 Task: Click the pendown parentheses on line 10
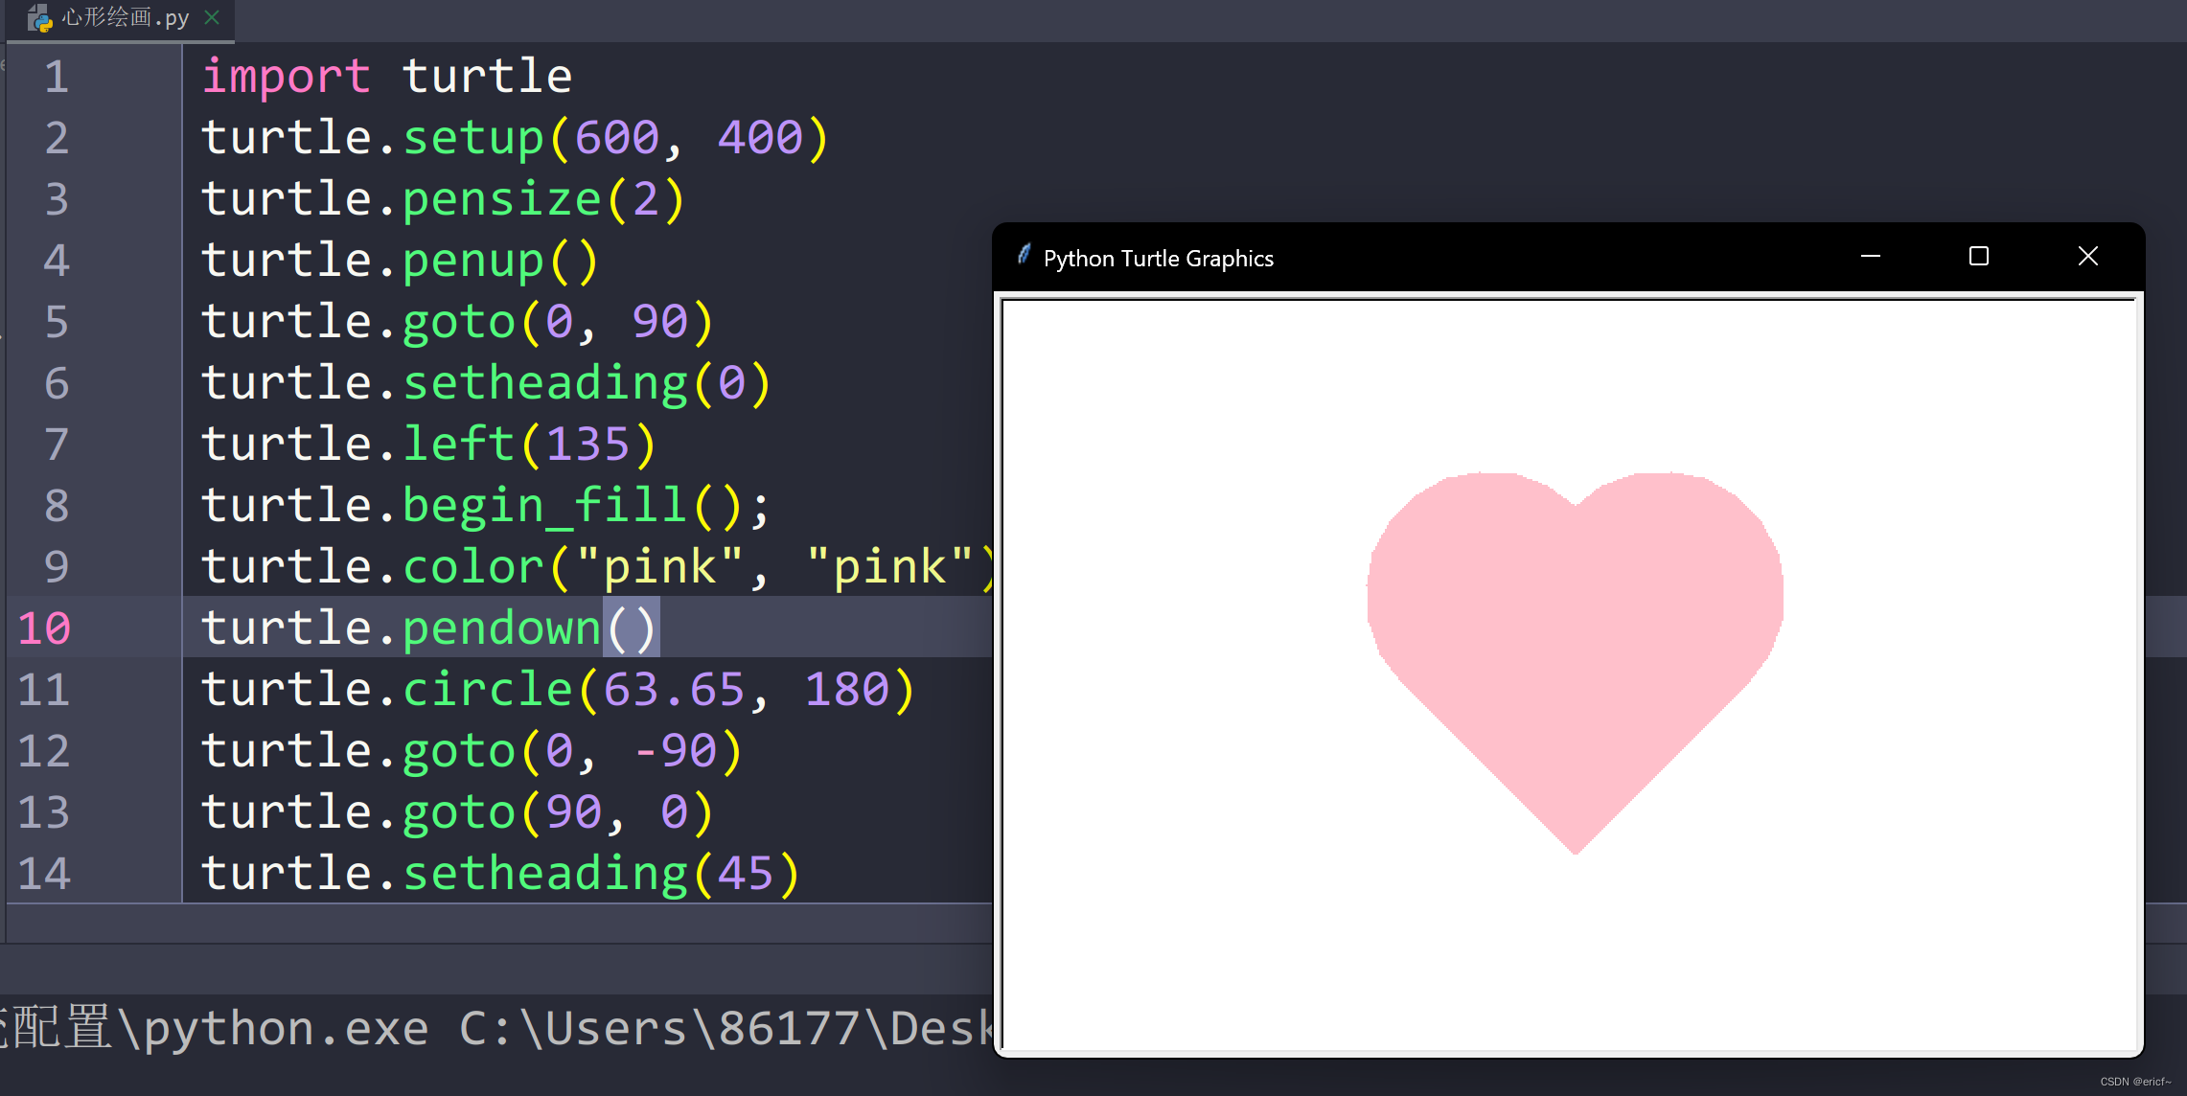point(631,628)
